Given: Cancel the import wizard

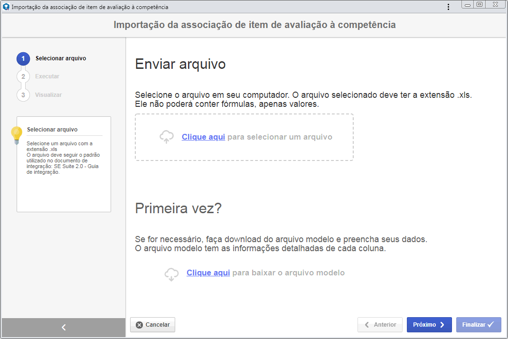Looking at the screenshot, I should coord(152,325).
